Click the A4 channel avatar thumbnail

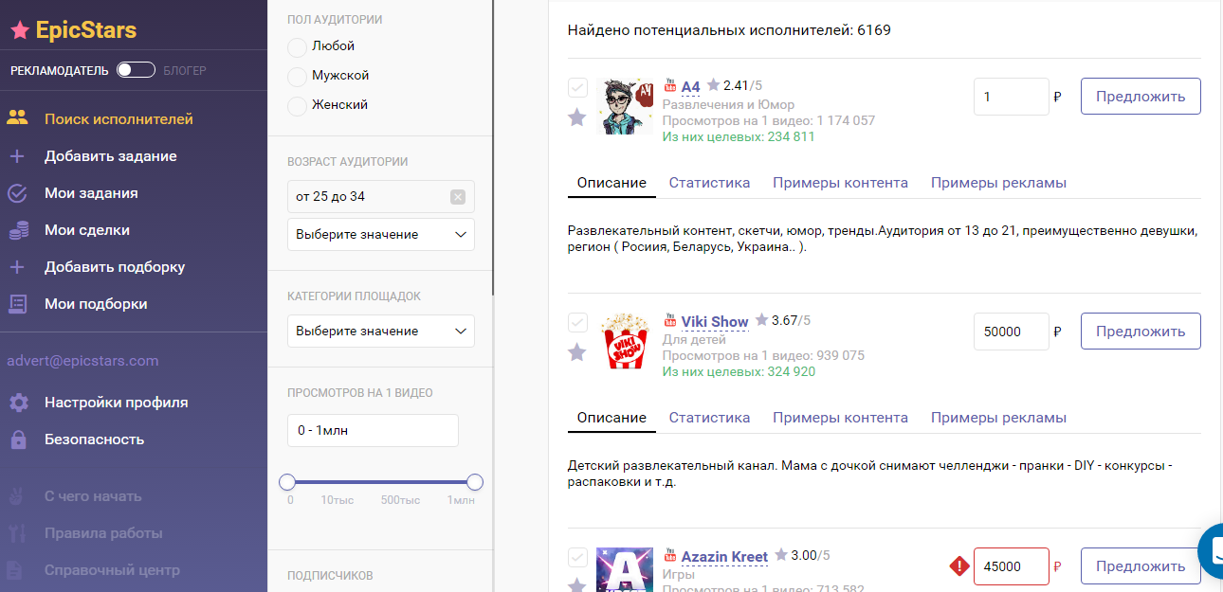click(626, 106)
